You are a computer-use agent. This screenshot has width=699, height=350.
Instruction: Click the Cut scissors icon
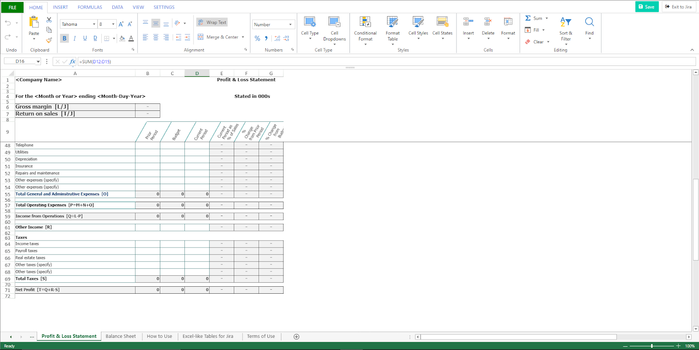[49, 20]
